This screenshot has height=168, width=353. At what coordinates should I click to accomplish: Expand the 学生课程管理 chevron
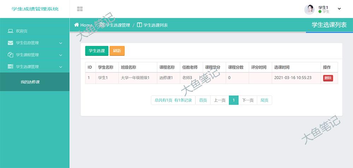[x=61, y=55]
